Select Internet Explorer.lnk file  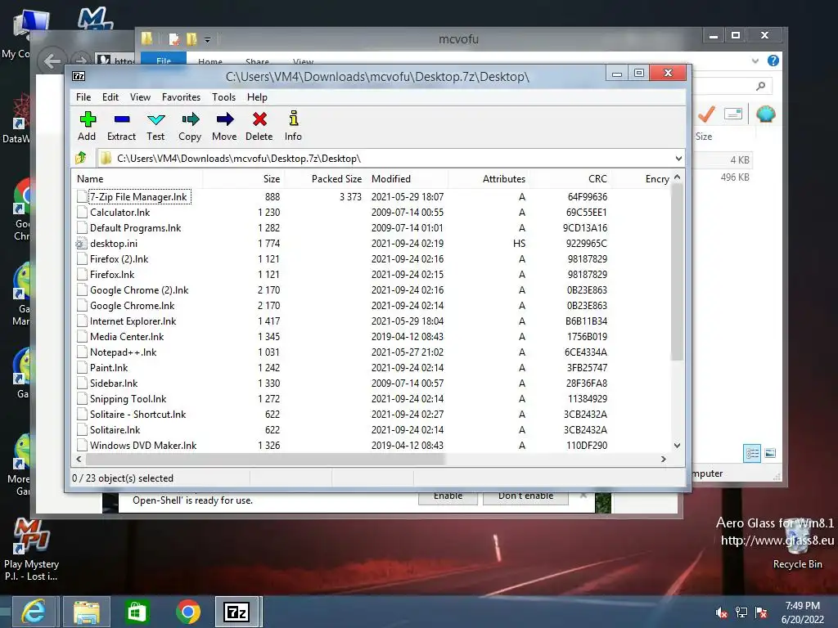[x=133, y=321]
